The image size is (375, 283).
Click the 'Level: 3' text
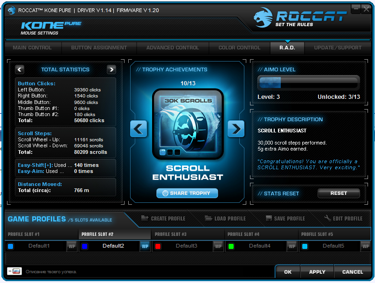[x=269, y=97]
